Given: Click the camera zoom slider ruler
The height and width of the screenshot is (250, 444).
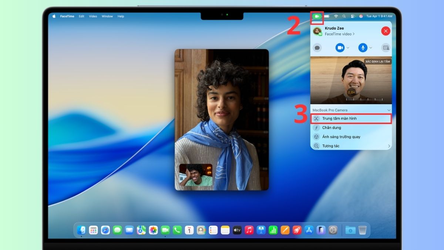Looking at the screenshot, I should (x=364, y=99).
